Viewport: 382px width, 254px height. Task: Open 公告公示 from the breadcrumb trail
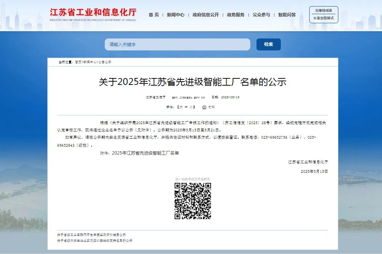point(105,62)
